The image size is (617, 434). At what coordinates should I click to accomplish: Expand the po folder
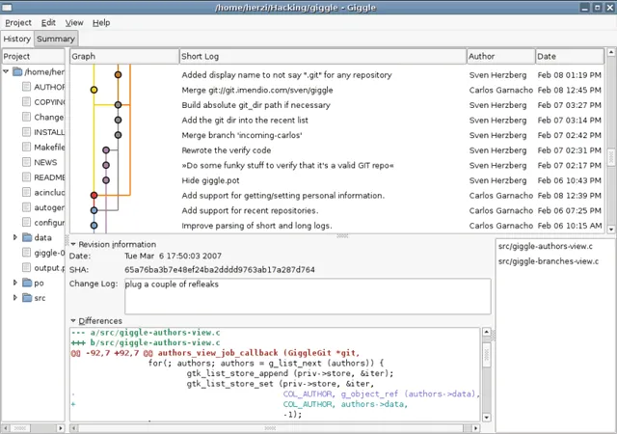(14, 284)
